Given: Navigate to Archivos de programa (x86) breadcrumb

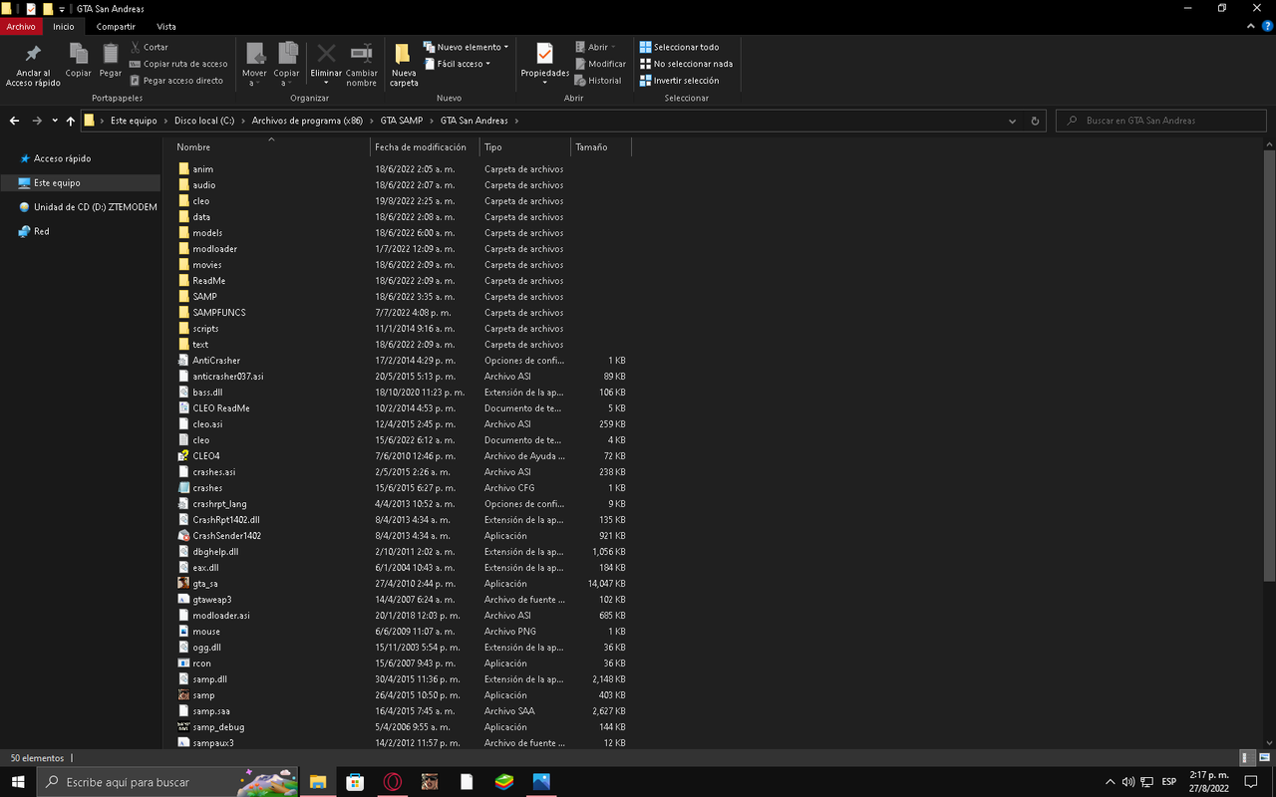Looking at the screenshot, I should pos(307,121).
